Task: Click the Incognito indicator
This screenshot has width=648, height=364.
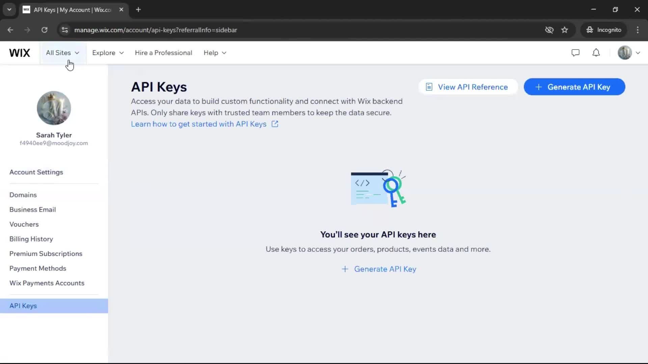Action: [x=604, y=30]
